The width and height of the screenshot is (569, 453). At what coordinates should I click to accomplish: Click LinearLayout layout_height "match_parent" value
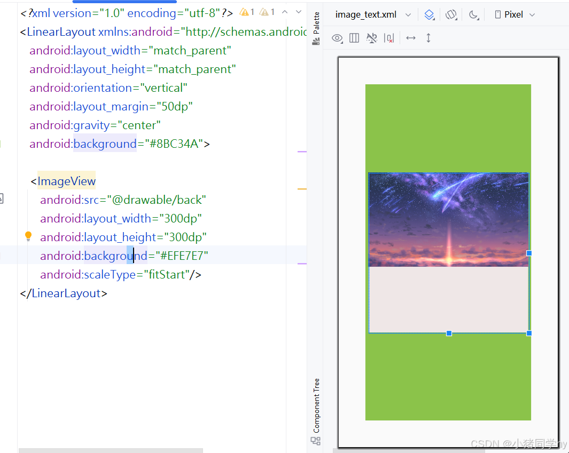click(x=195, y=69)
